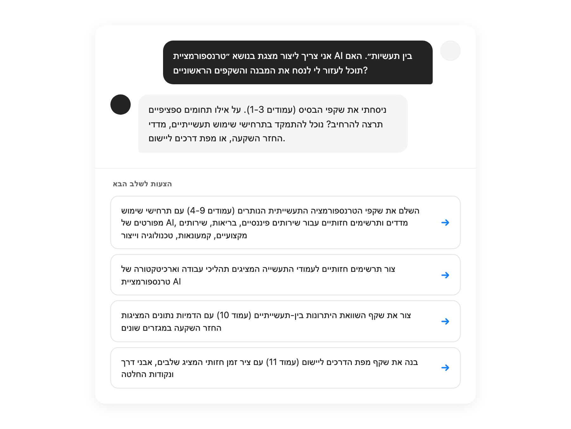Click ונקודות החלטה text in the last suggestion
The image size is (571, 429).
148,375
